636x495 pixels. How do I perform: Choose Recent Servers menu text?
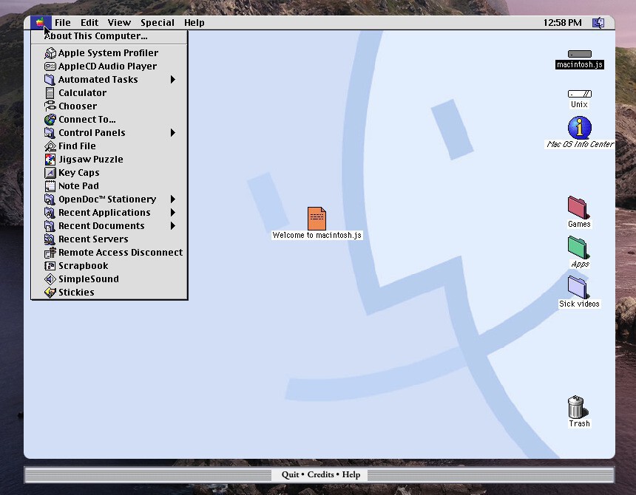click(x=93, y=239)
